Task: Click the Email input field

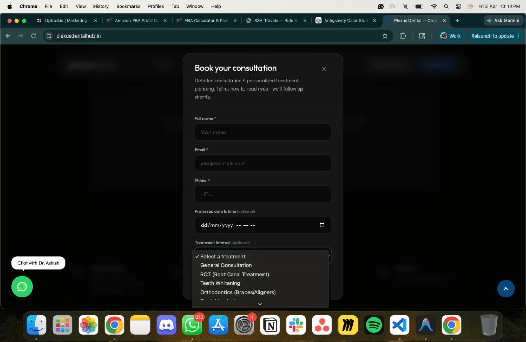Action: 262,163
